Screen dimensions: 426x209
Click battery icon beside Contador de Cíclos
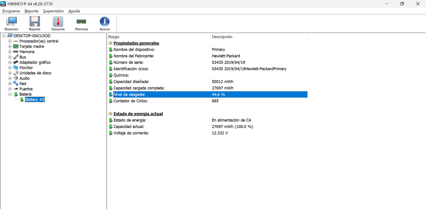coord(111,101)
